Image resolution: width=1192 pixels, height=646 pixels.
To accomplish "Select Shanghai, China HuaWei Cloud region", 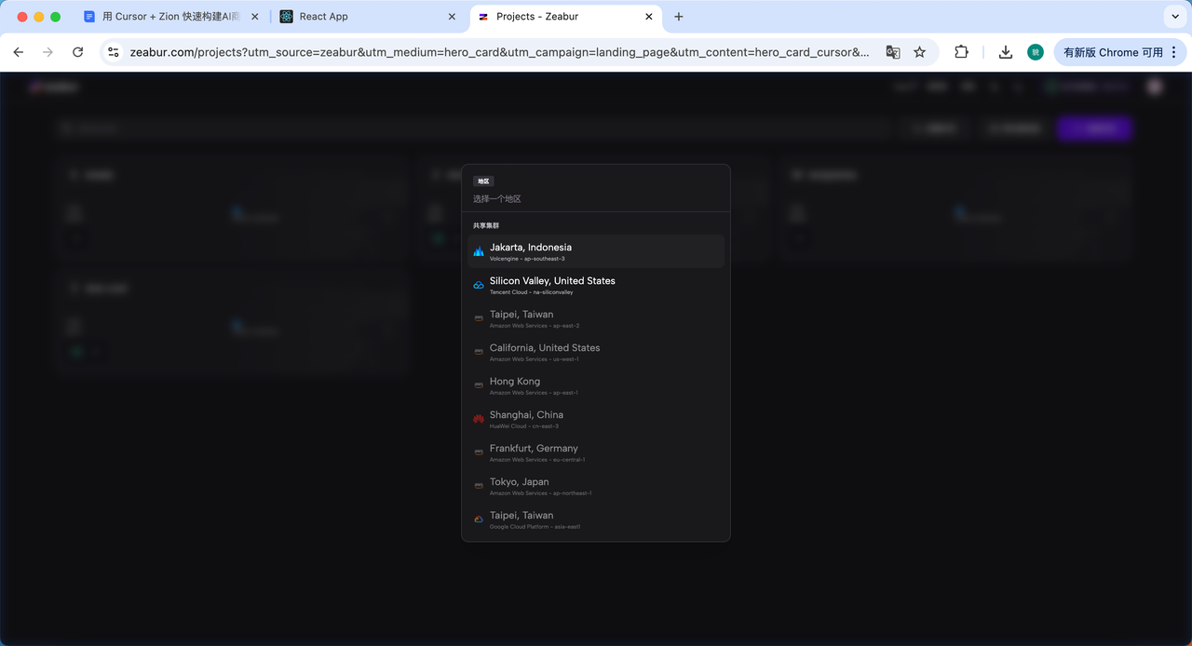I will pyautogui.click(x=596, y=419).
